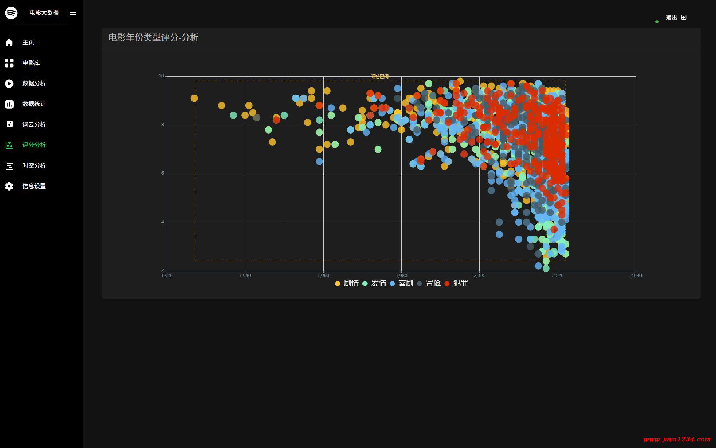The height and width of the screenshot is (448, 716).
Task: Toggle the 喜剧 legend series
Action: pos(406,283)
